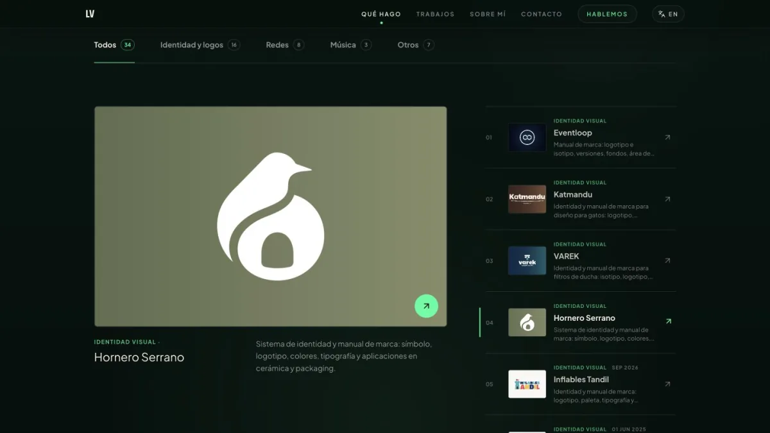Open the VAREK thumbnail
The height and width of the screenshot is (433, 770).
point(527,260)
